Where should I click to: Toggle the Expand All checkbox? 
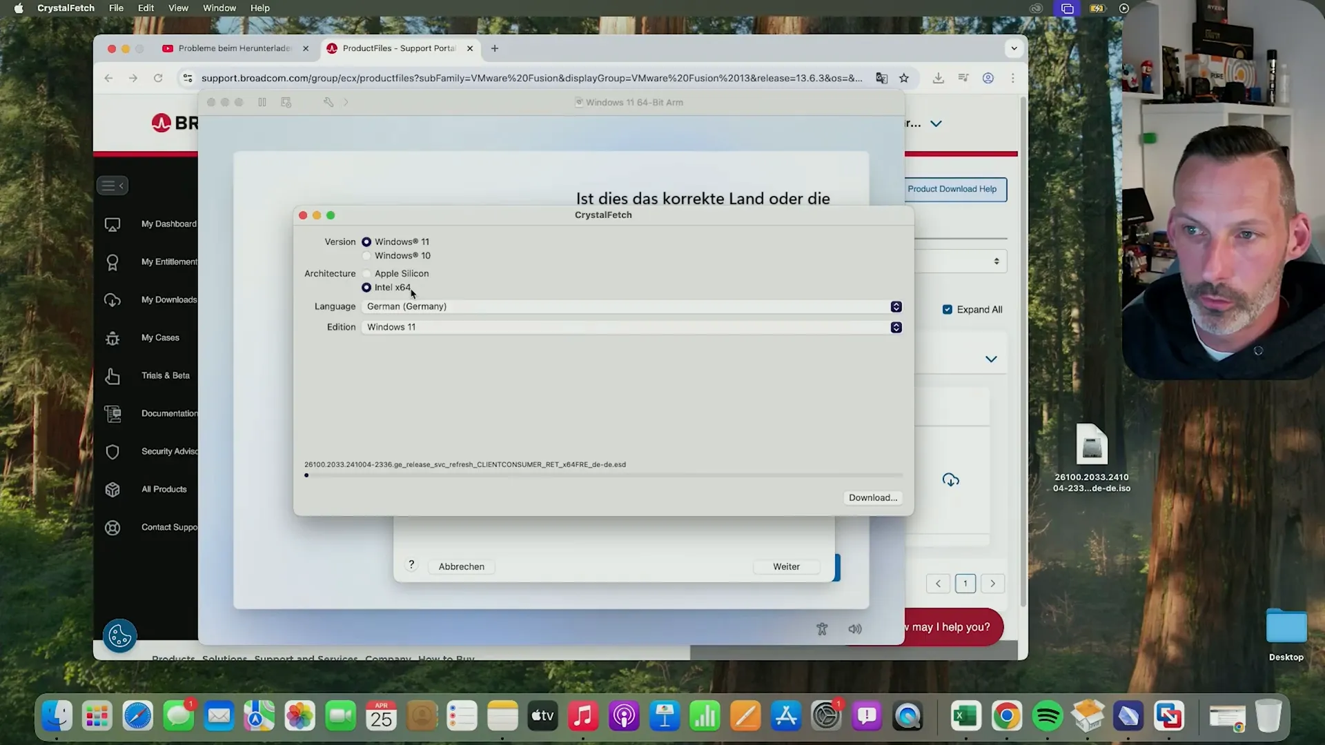(x=948, y=310)
